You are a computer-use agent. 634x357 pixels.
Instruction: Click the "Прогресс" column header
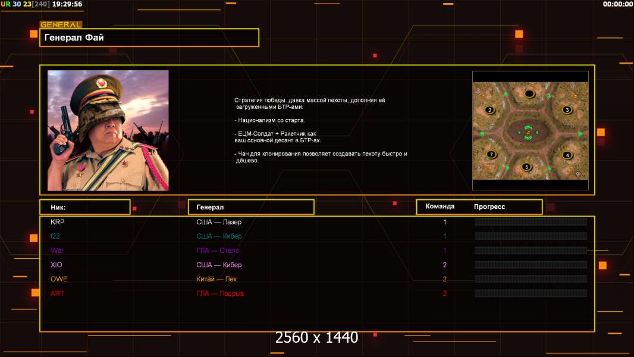489,206
